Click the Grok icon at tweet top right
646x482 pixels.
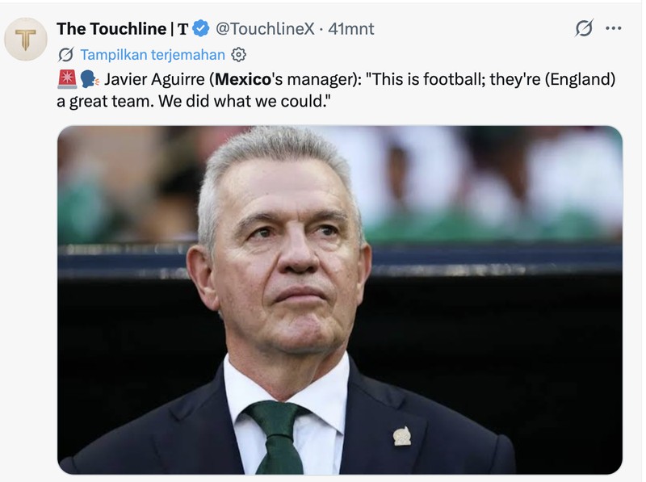[584, 28]
